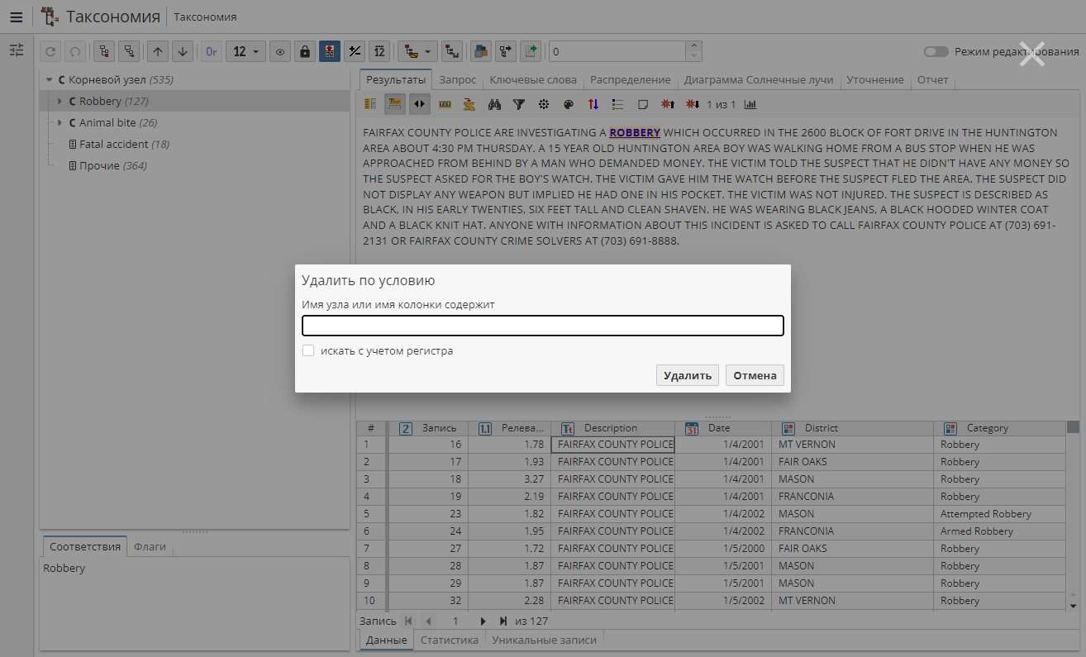Increment the numeric spinner value
The width and height of the screenshot is (1086, 657).
694,46
